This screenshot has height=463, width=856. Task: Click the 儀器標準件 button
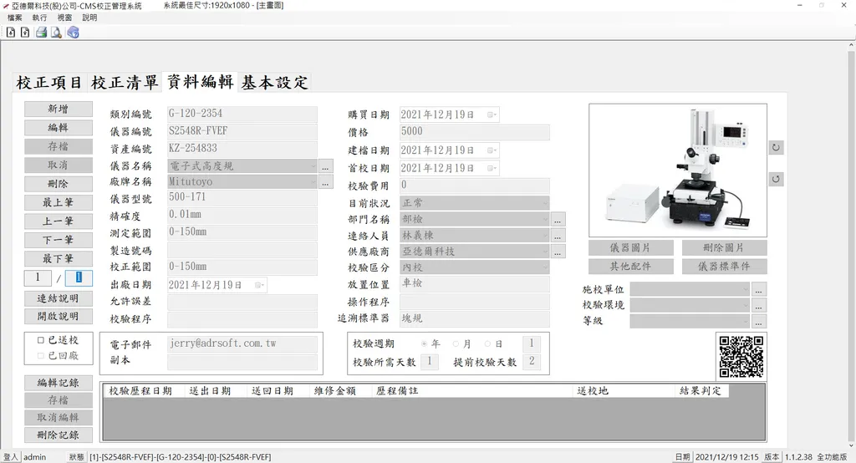click(723, 266)
